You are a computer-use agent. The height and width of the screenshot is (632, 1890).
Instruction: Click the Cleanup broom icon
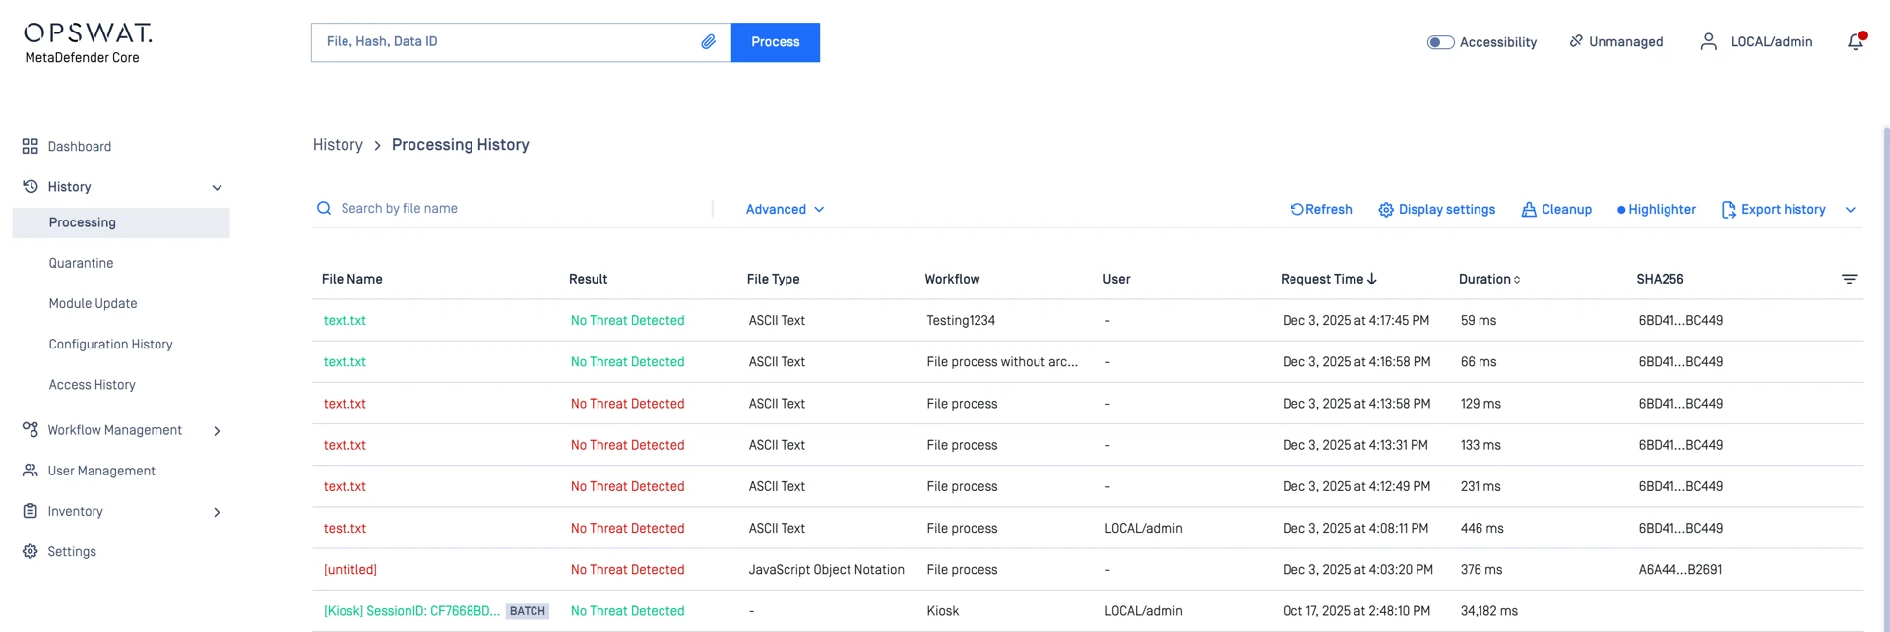[x=1529, y=210]
